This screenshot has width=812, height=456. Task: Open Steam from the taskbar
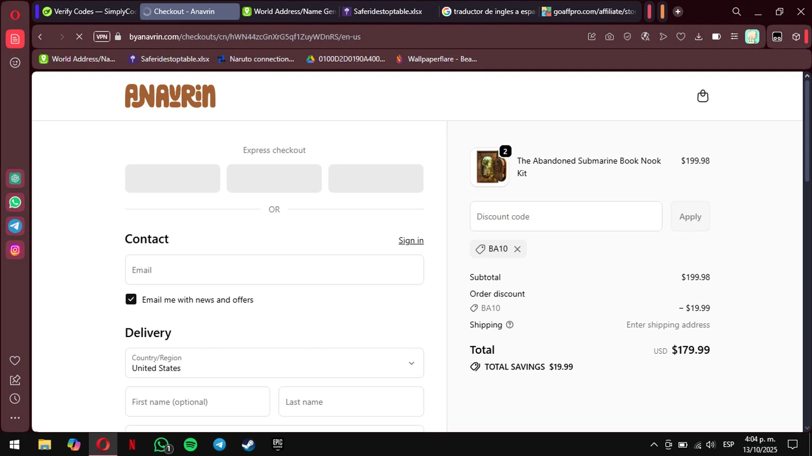pos(248,445)
